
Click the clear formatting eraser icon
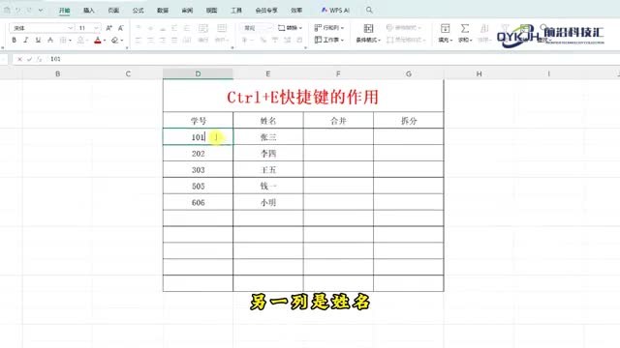(115, 40)
